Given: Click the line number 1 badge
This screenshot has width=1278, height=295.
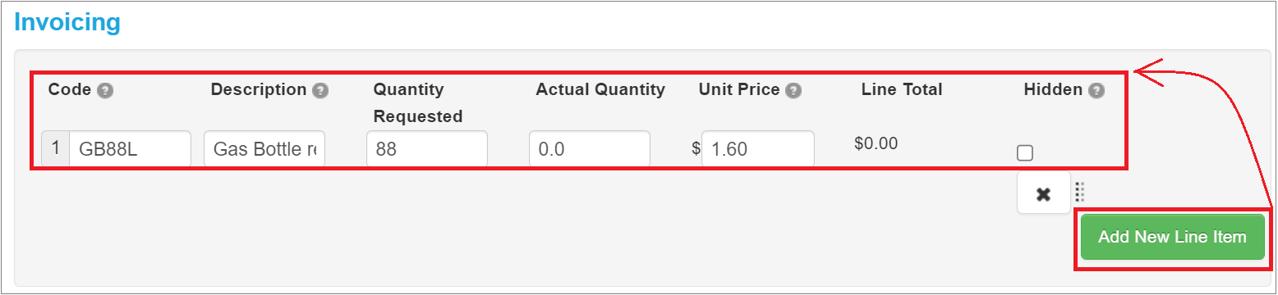Looking at the screenshot, I should [55, 149].
